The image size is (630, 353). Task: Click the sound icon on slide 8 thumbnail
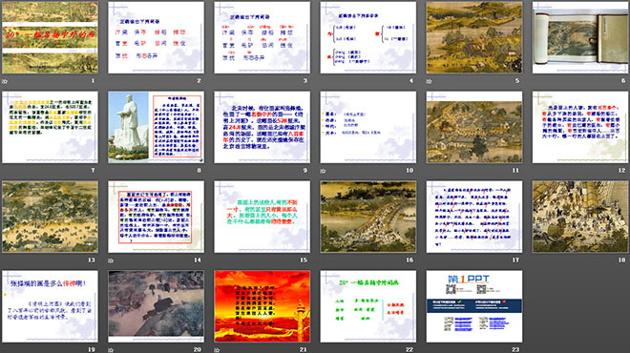(200, 160)
